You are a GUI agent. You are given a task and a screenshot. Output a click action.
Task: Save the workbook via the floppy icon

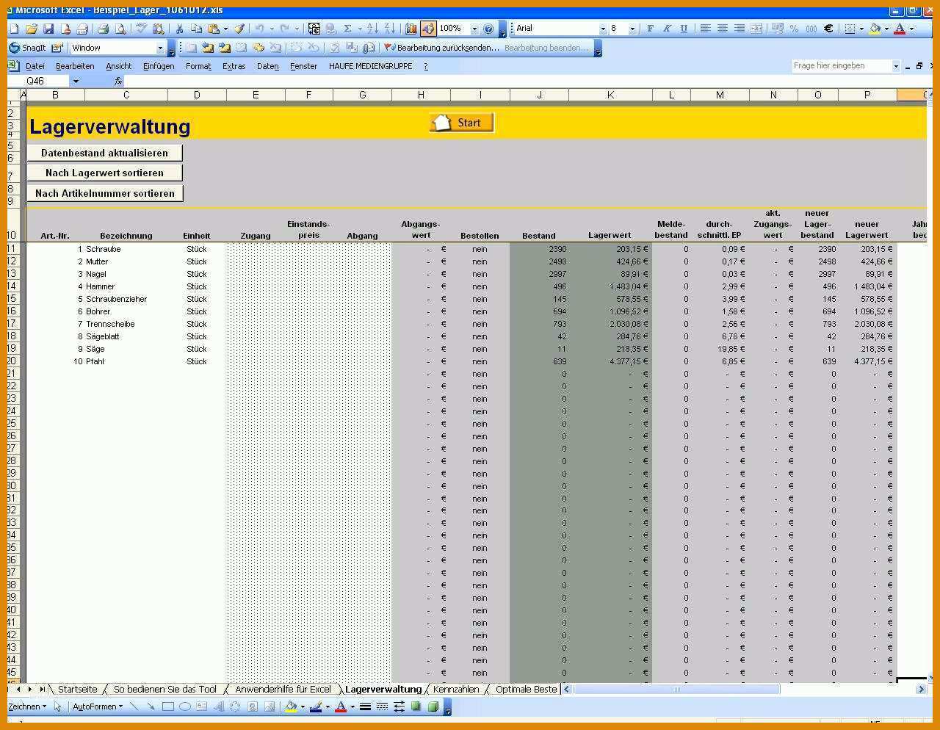pyautogui.click(x=48, y=29)
